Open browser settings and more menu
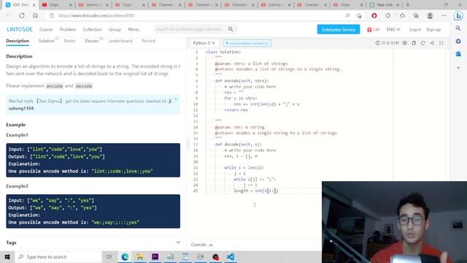The image size is (467, 263). coord(444,15)
